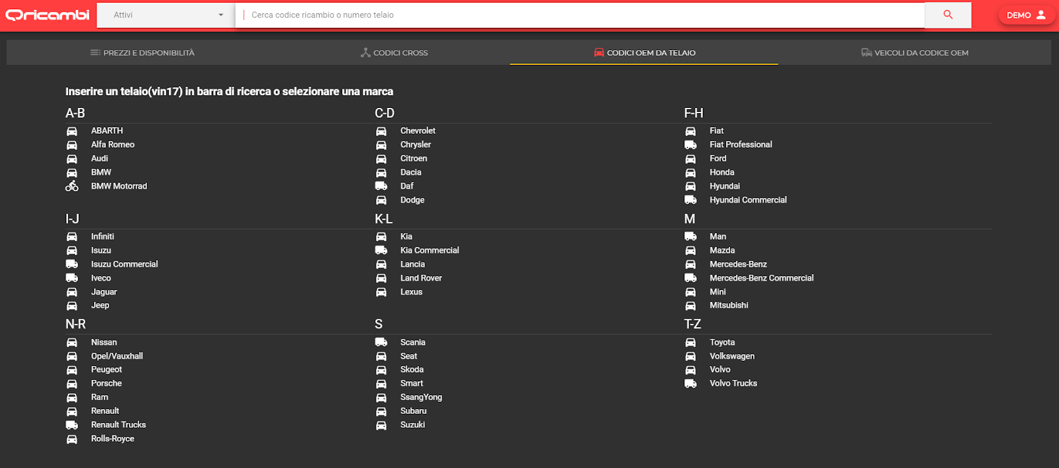Image resolution: width=1059 pixels, height=468 pixels.
Task: Select the Porsche brand
Action: point(107,383)
